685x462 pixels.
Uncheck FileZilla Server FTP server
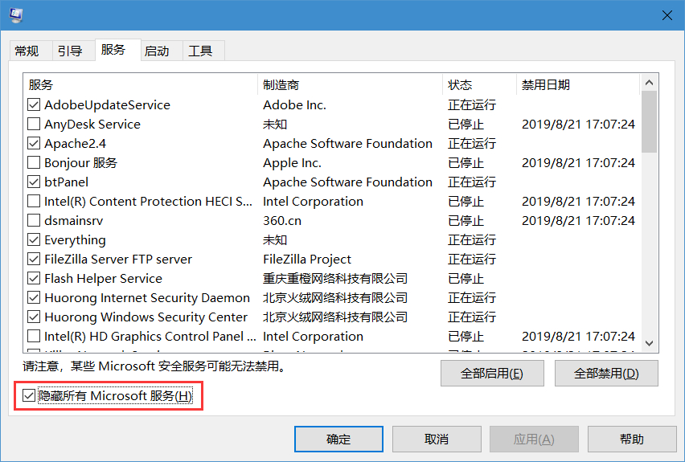[34, 260]
